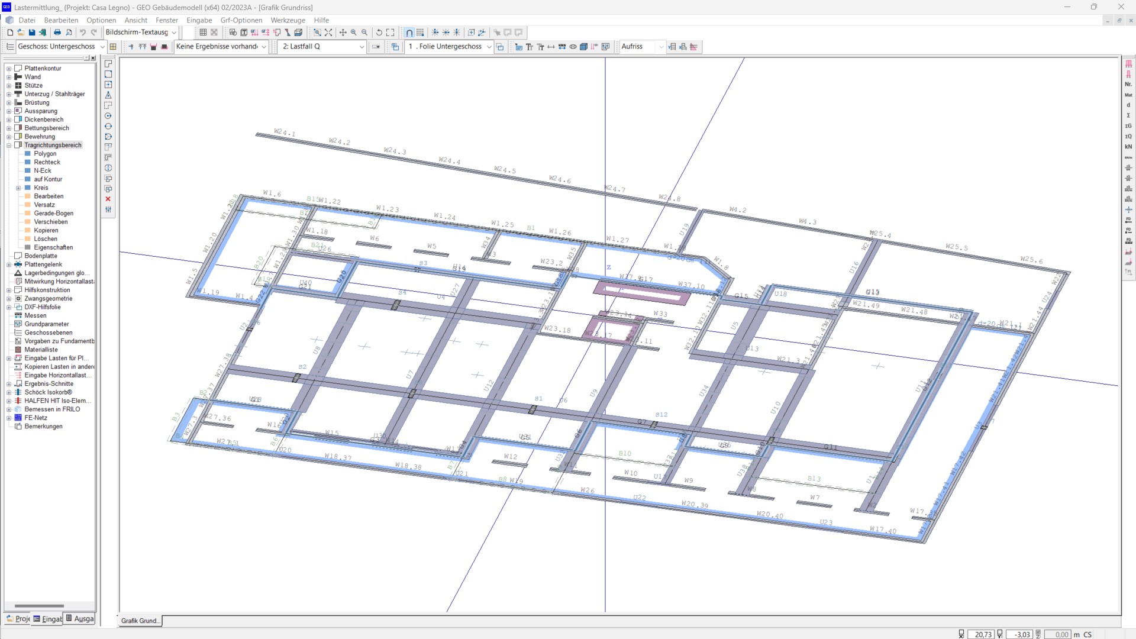The image size is (1136, 639).
Task: Click the Redo arrow icon
Action: coord(93,33)
